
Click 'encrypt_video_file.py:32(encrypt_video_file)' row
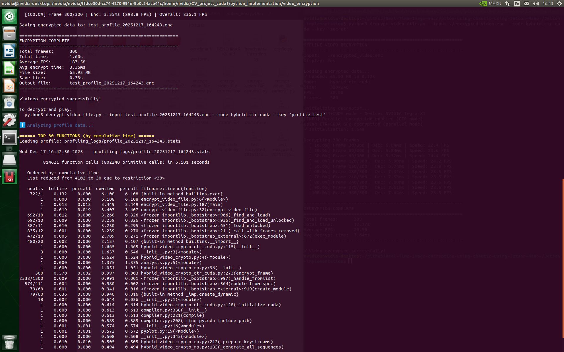coord(138,210)
